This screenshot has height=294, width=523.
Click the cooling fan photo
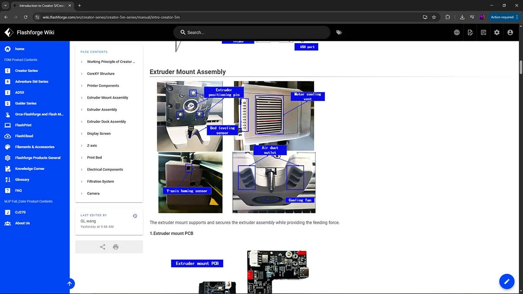(x=274, y=183)
